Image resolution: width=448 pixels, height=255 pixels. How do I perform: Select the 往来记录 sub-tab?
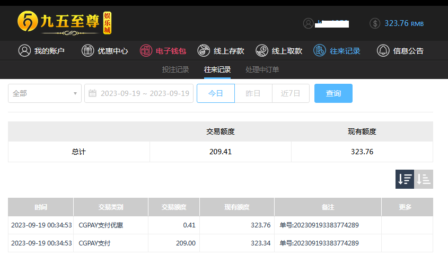click(217, 69)
